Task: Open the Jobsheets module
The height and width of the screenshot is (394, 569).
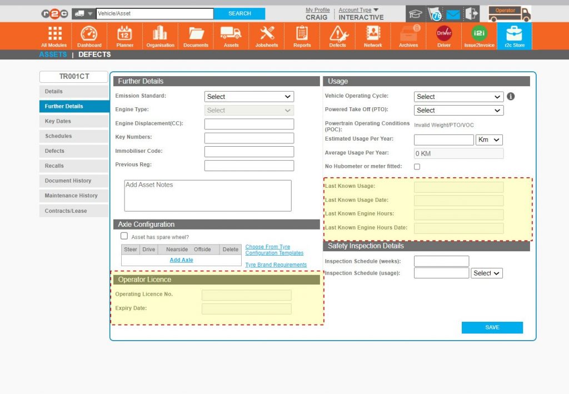Action: (266, 34)
